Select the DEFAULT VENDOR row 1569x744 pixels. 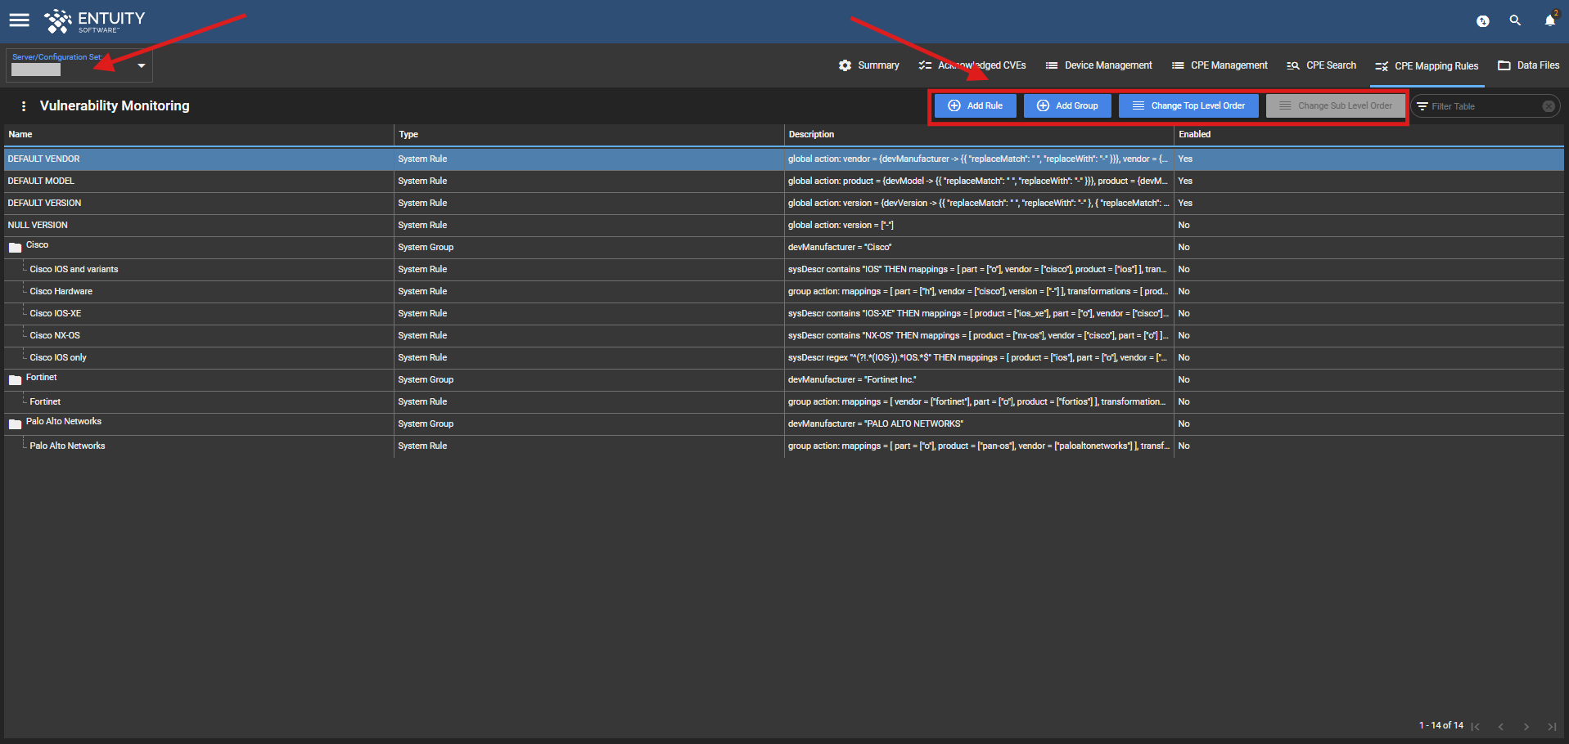[x=784, y=159]
